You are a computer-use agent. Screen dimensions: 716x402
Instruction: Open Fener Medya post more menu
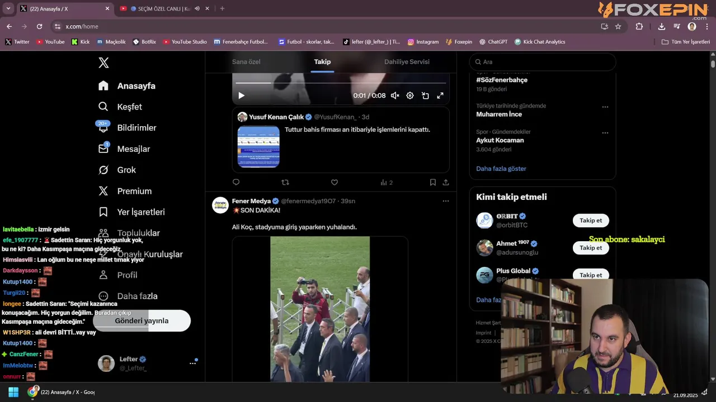tap(446, 201)
